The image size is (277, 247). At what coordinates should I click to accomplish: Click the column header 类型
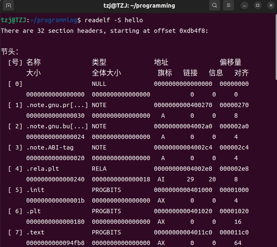tap(99, 62)
